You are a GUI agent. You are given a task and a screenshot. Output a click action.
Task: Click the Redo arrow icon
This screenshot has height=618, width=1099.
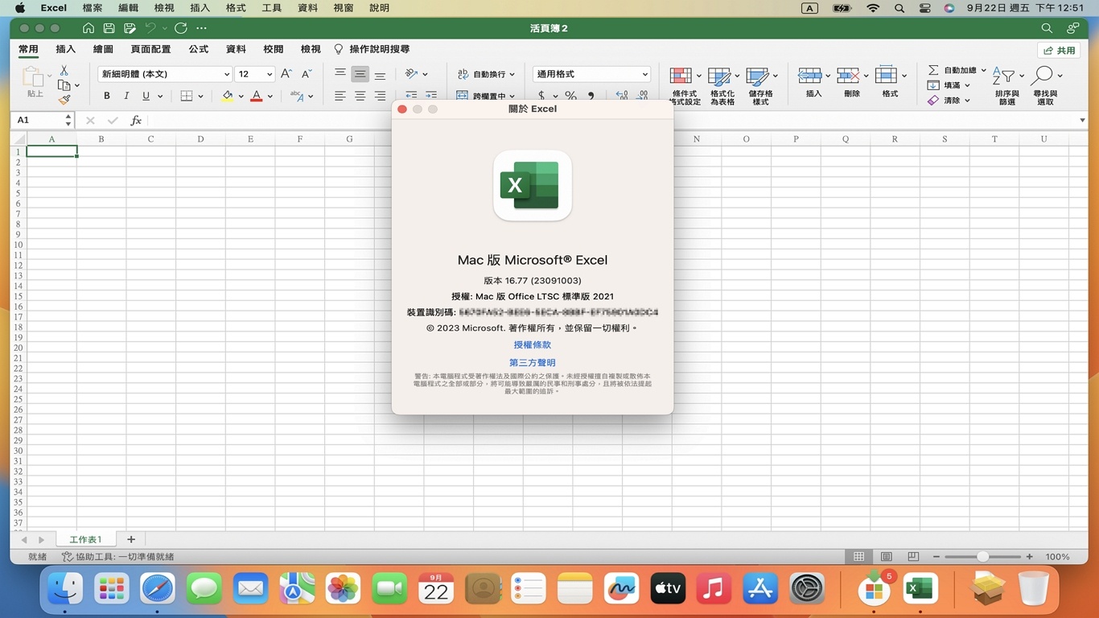coord(181,28)
